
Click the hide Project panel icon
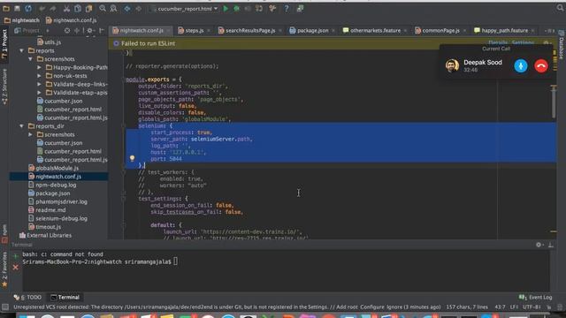pyautogui.click(x=102, y=31)
